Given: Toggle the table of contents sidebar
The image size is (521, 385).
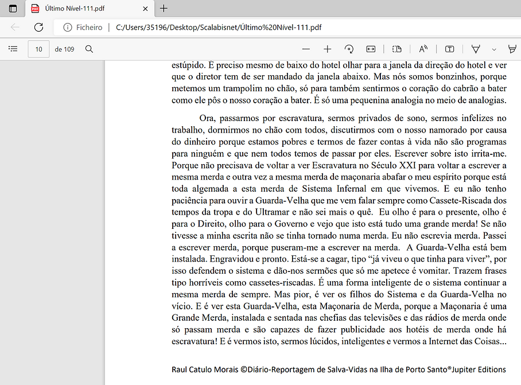Looking at the screenshot, I should 13,49.
